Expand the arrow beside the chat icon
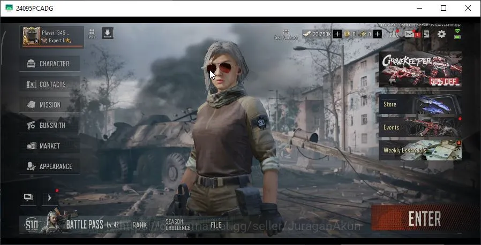The width and height of the screenshot is (481, 245). (x=49, y=198)
